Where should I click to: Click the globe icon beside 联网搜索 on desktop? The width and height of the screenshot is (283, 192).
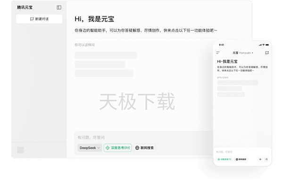[x=137, y=147]
